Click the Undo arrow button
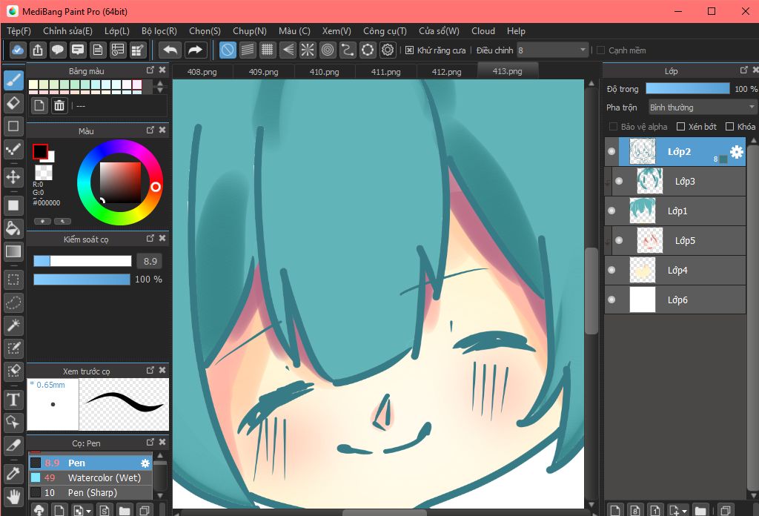This screenshot has width=759, height=516. (170, 50)
